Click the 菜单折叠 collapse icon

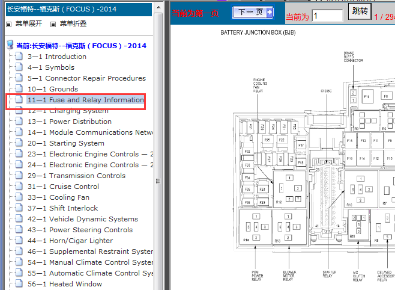tap(53, 24)
